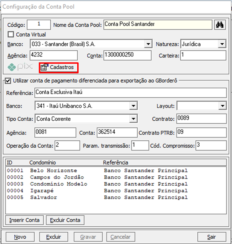Focus the Operação da Conta field
The height and width of the screenshot is (244, 232).
67,145
